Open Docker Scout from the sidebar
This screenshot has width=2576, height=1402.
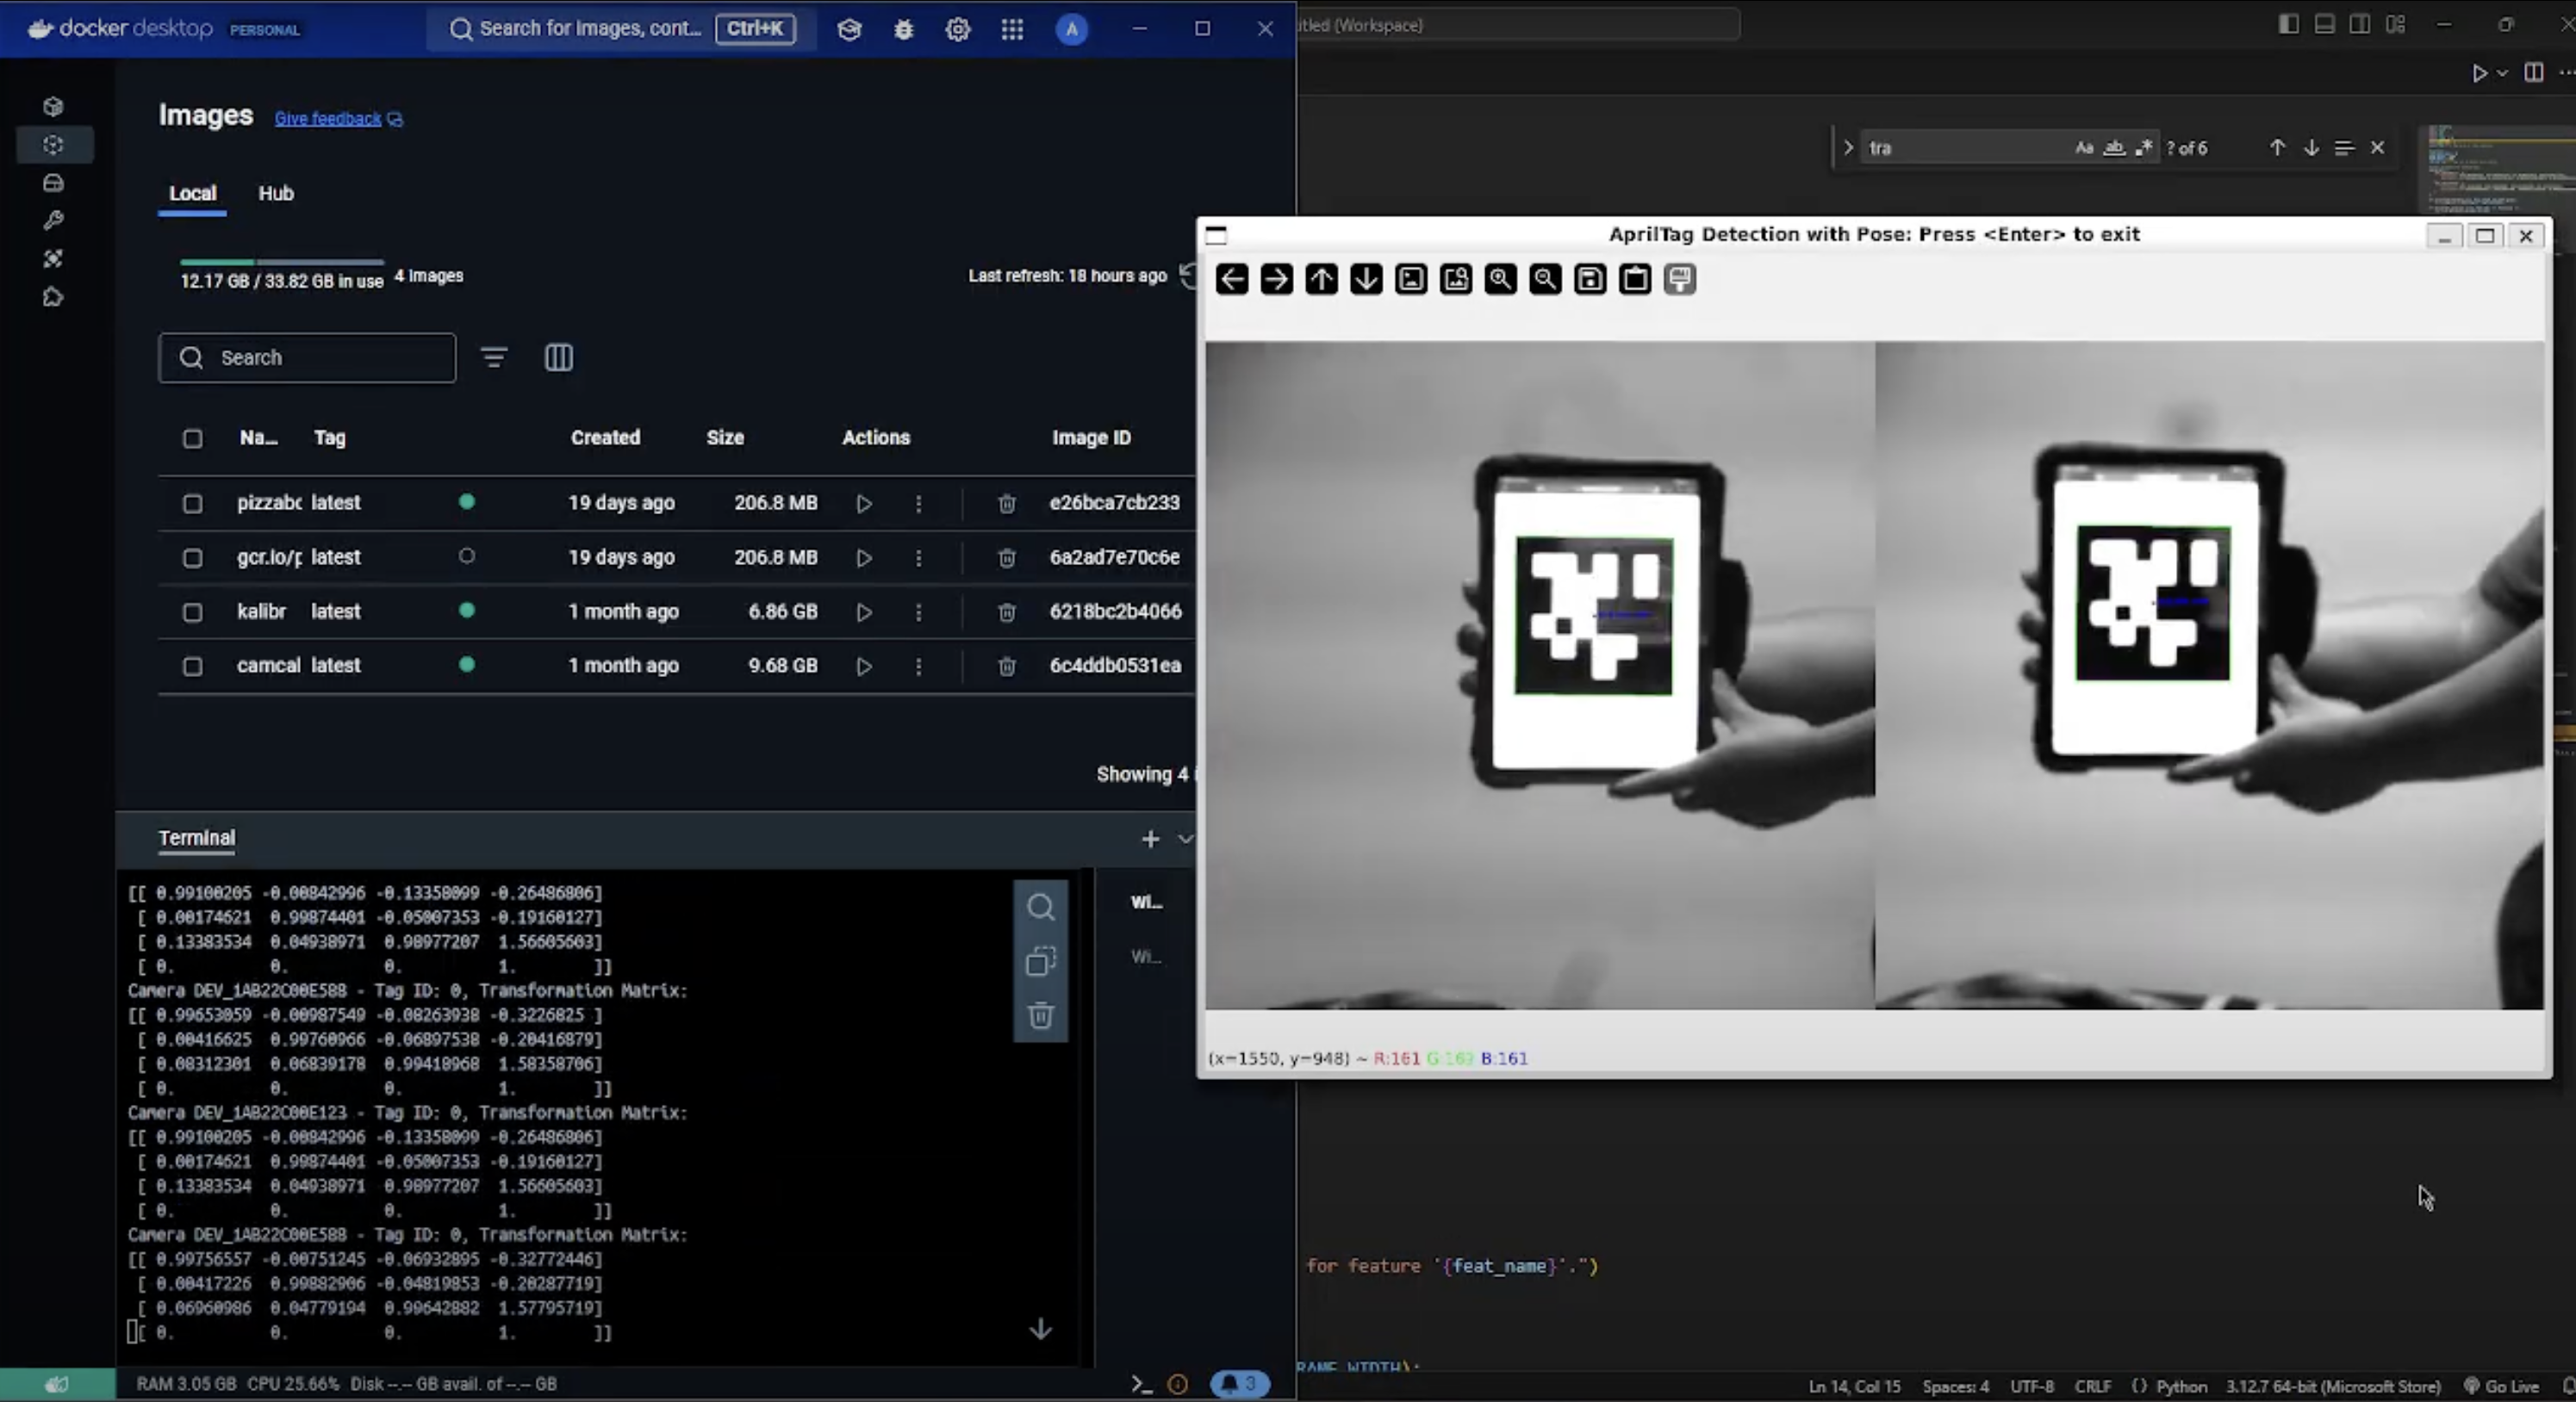point(53,259)
